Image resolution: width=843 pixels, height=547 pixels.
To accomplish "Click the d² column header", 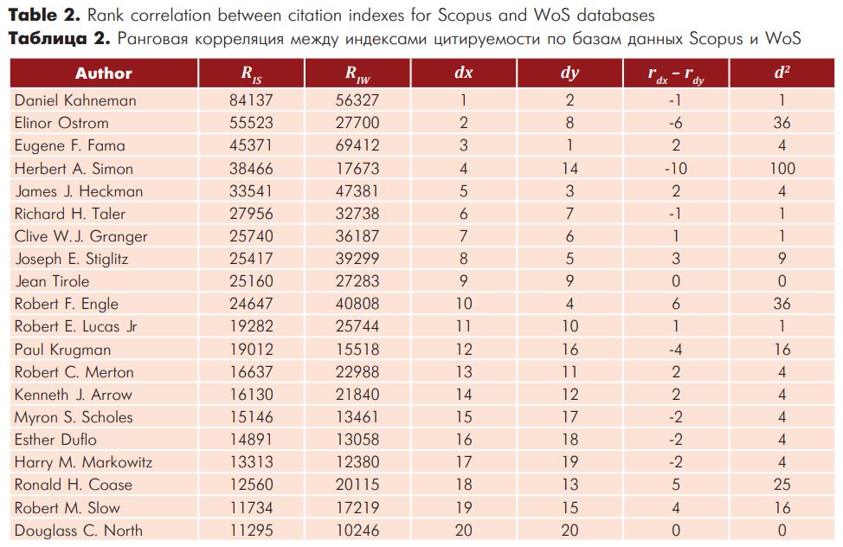I will point(782,72).
